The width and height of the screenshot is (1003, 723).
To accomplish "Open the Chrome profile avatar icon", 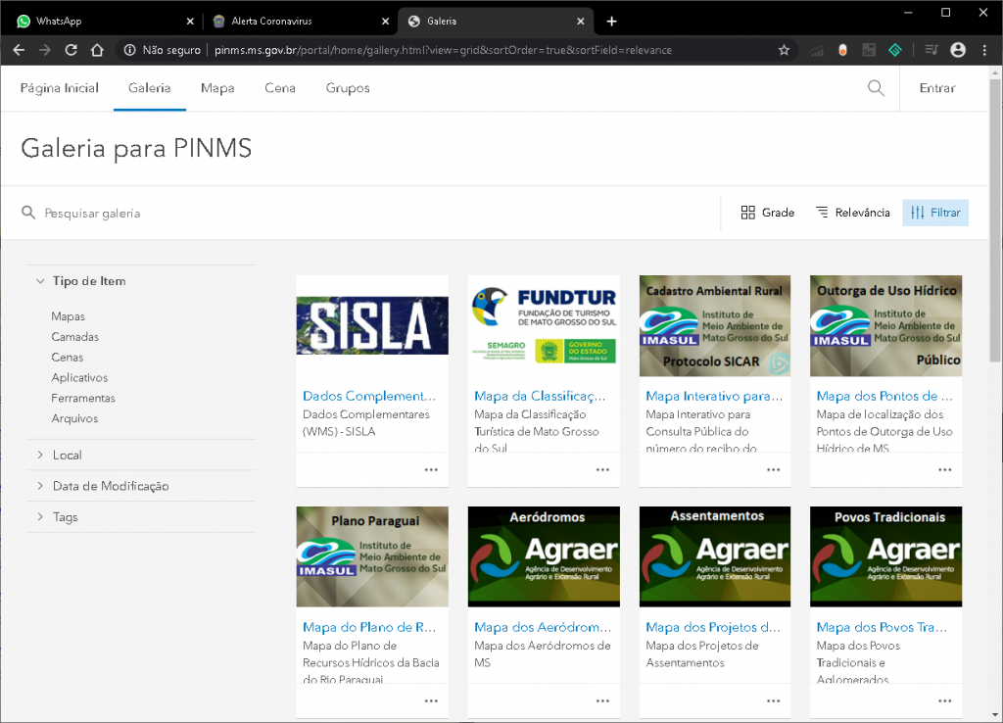I will [x=958, y=50].
